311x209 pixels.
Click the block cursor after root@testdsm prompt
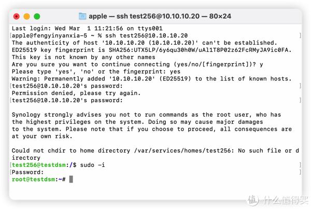click(x=71, y=179)
